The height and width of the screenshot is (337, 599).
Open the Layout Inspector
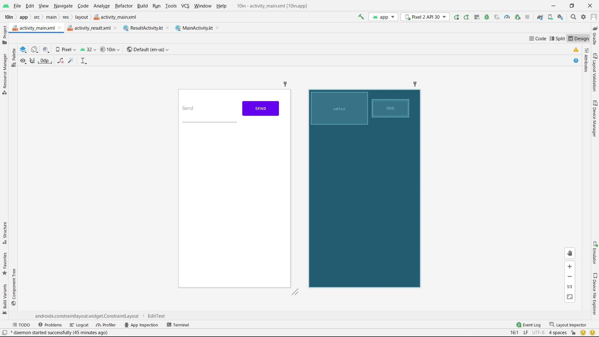click(x=568, y=325)
